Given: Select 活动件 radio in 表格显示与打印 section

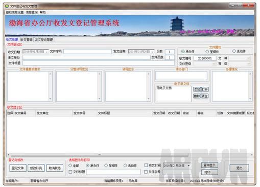Looking at the screenshot, I should (125, 166).
